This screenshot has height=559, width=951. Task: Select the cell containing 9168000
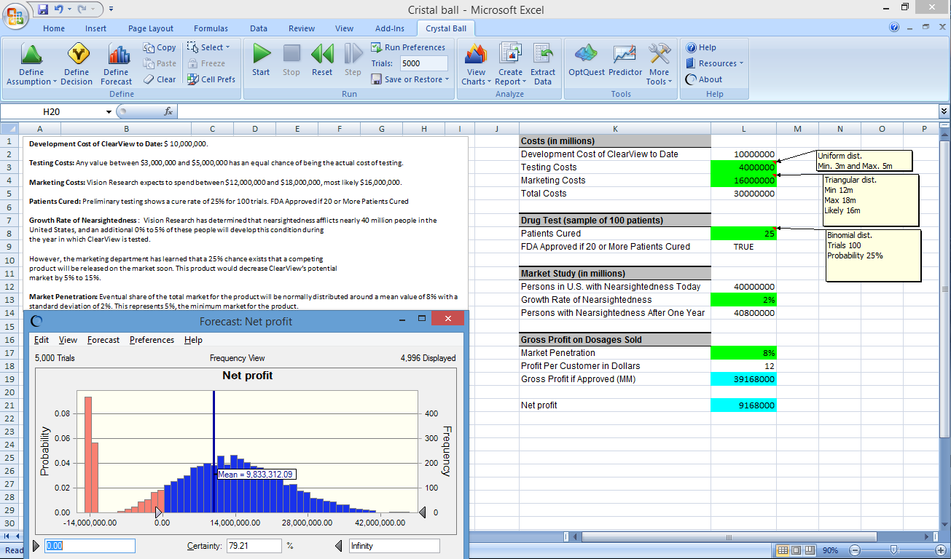click(x=743, y=405)
